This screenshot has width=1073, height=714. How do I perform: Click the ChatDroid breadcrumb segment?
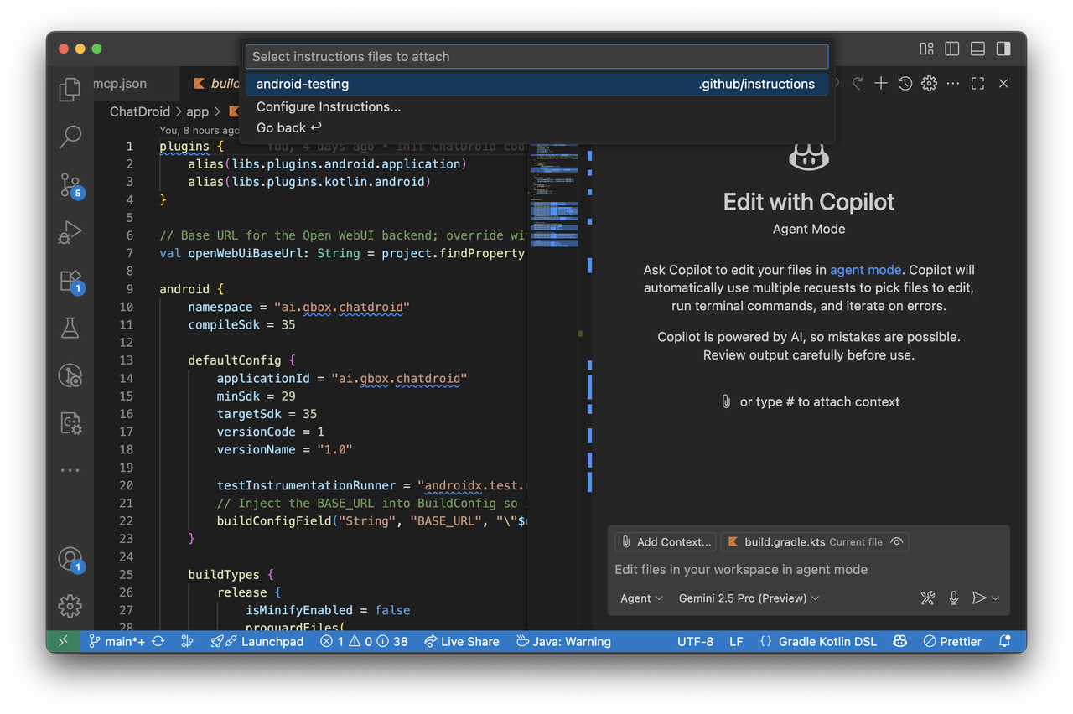point(140,111)
